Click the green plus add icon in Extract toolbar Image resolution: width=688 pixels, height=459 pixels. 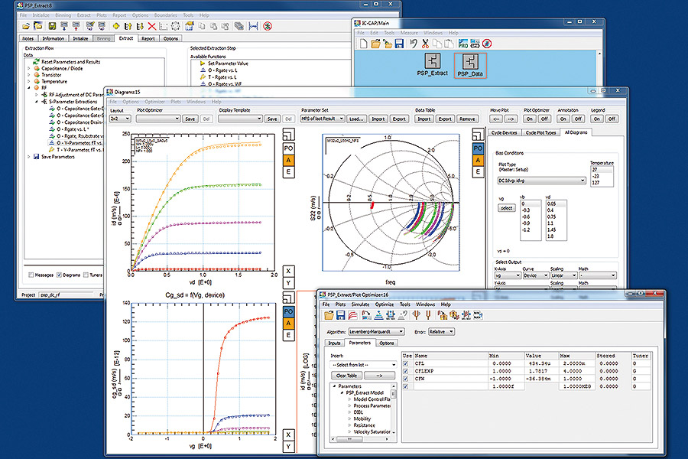tap(115, 25)
